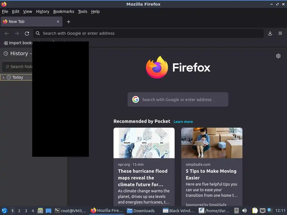Open the Downloads panel icon in toolbar
Screen dimensions: 287x215
270,33
